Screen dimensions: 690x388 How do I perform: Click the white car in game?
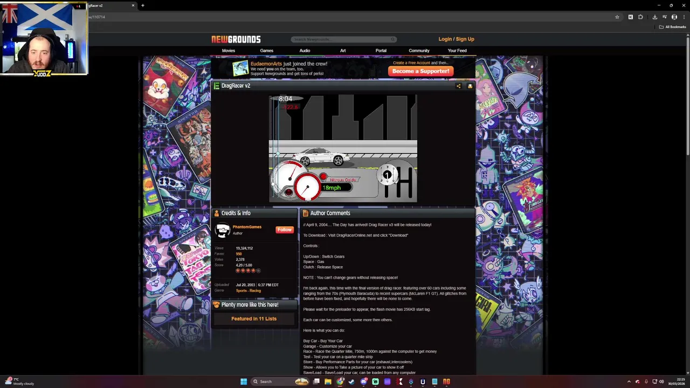point(320,156)
